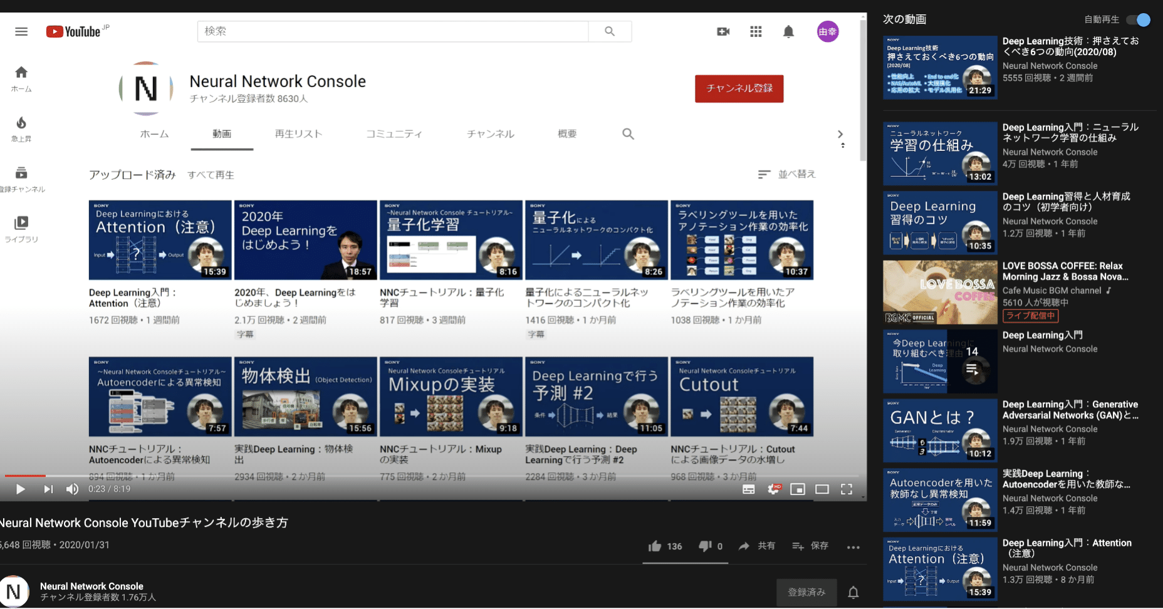1163x609 pixels.
Task: Select the 概要 tab
Action: (x=567, y=133)
